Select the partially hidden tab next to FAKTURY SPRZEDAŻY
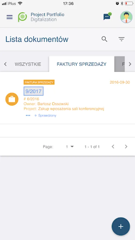Viewport: 135px width, 240px height. (x=120, y=64)
